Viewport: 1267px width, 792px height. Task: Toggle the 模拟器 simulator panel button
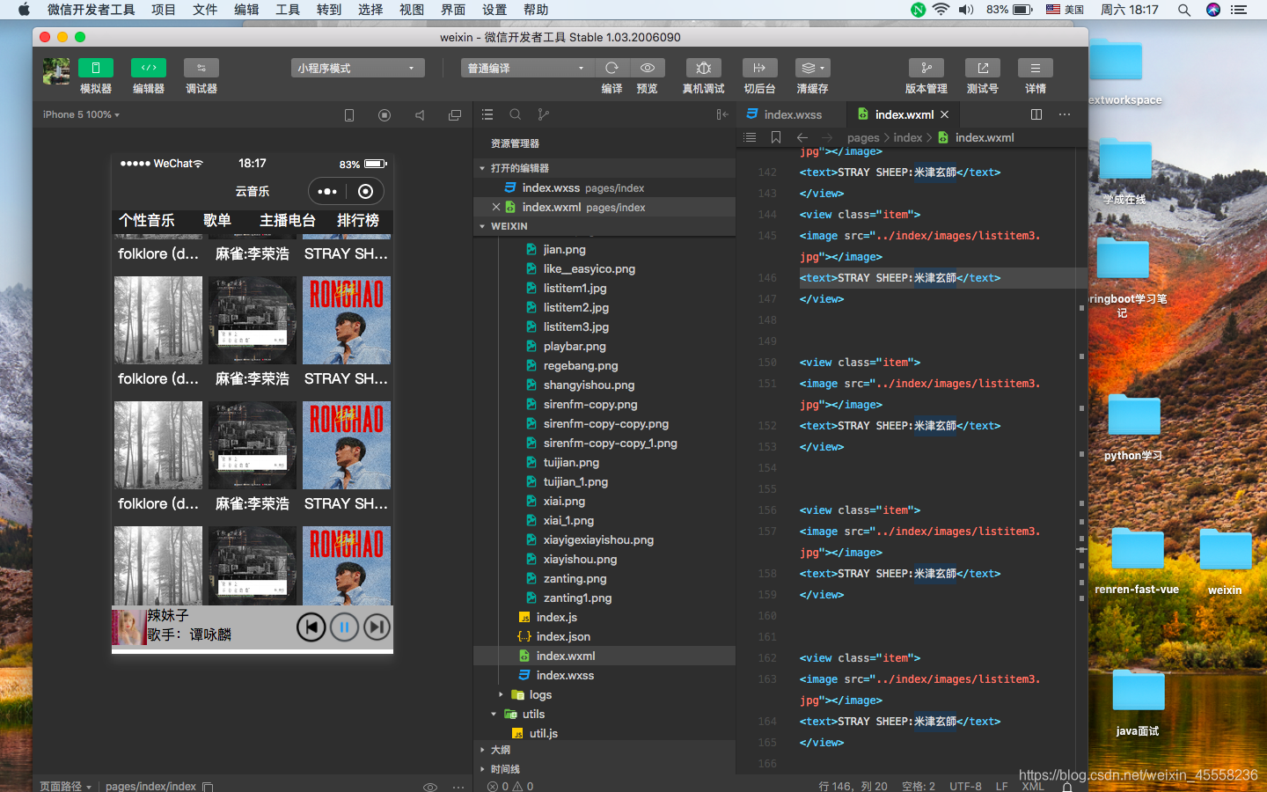click(96, 68)
